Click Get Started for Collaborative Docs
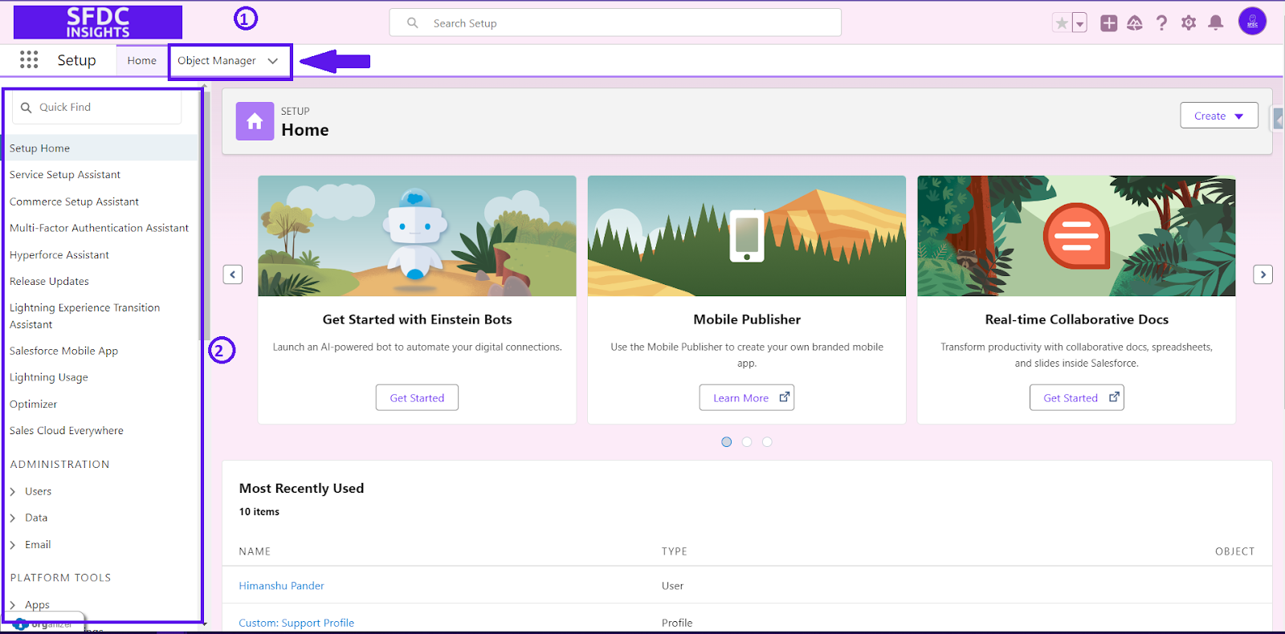This screenshot has width=1285, height=634. 1077,398
